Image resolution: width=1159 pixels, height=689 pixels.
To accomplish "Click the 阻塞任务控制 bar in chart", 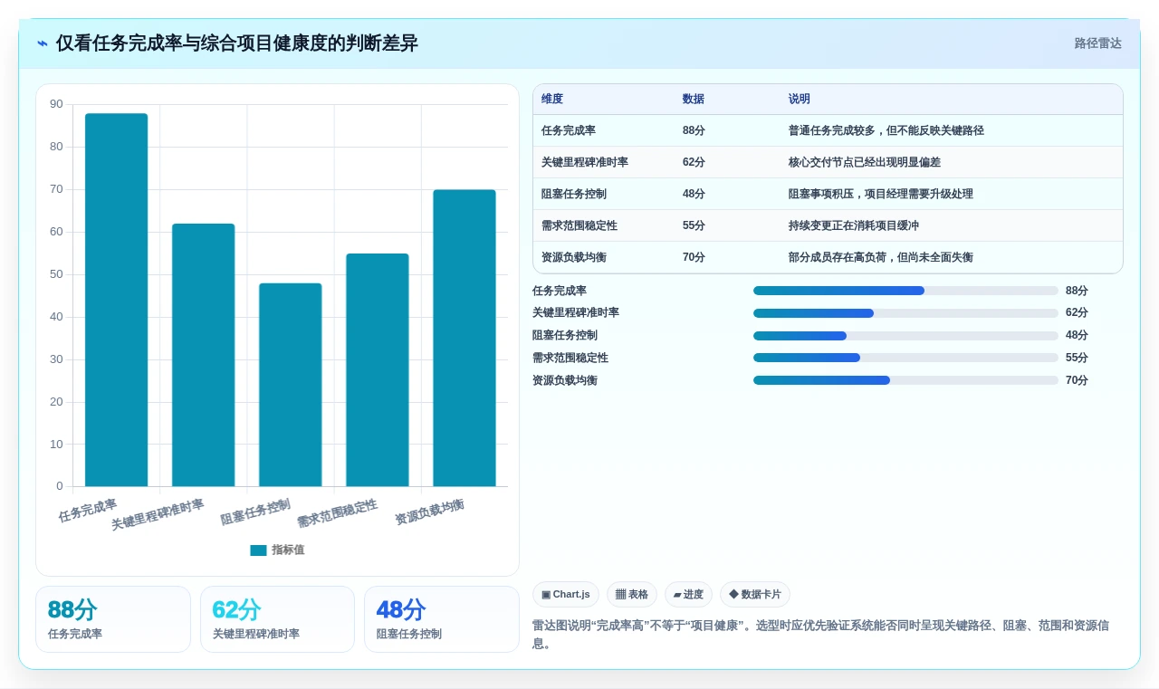I will pos(290,385).
